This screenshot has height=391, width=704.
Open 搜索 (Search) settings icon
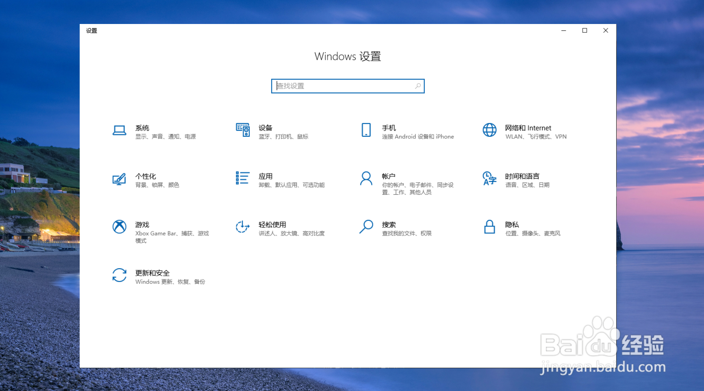(366, 227)
